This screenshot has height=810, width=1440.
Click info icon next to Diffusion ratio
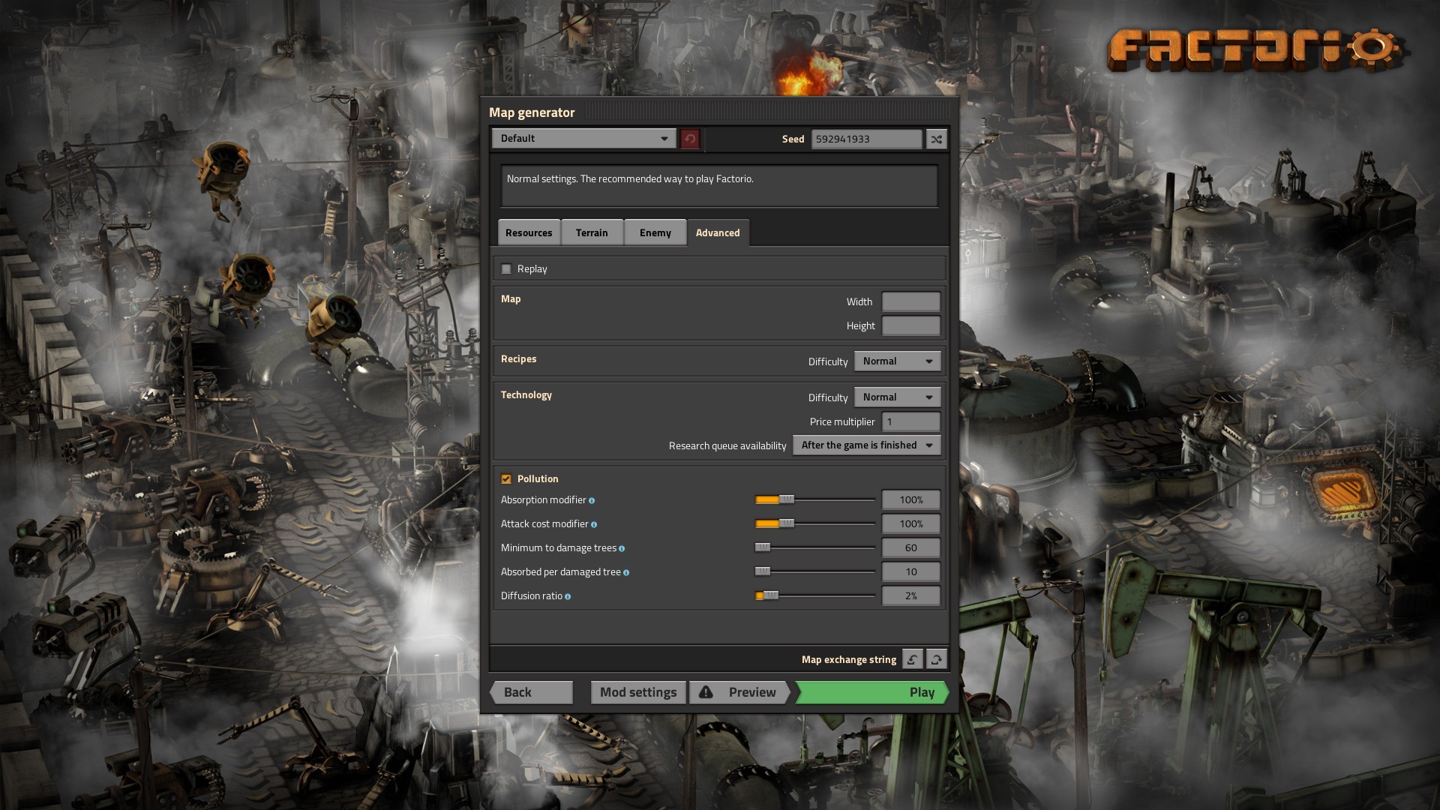pyautogui.click(x=568, y=597)
